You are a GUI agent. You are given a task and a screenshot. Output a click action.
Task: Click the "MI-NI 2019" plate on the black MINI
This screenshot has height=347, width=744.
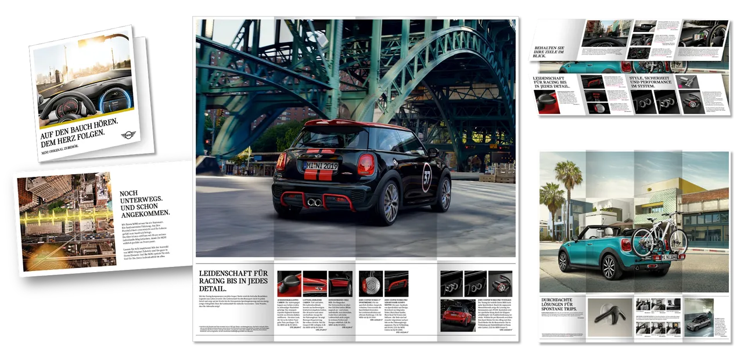pyautogui.click(x=321, y=165)
